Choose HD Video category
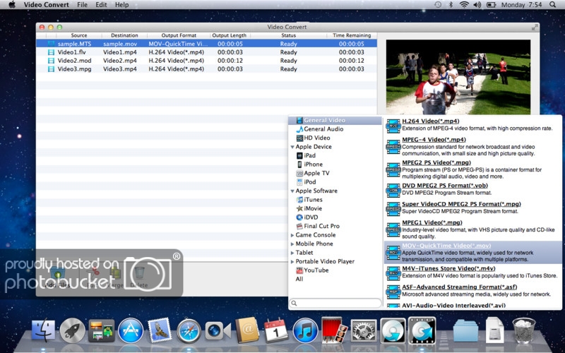 313,138
